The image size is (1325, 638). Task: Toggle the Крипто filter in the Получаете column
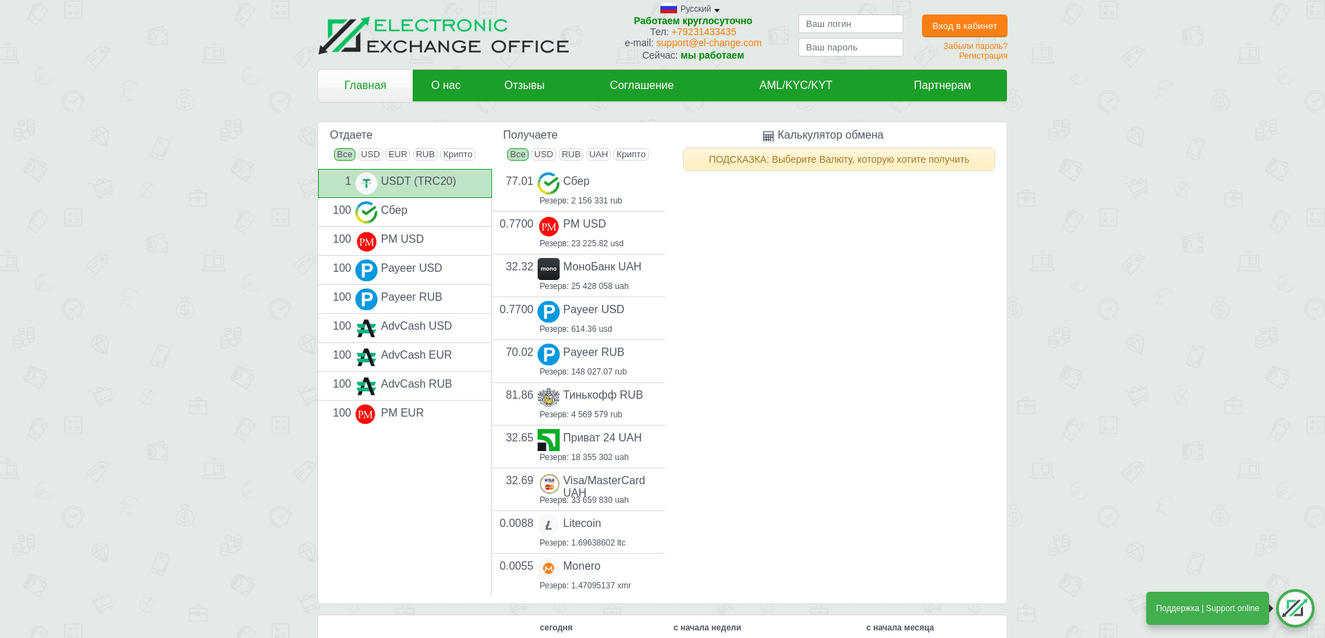(x=631, y=154)
